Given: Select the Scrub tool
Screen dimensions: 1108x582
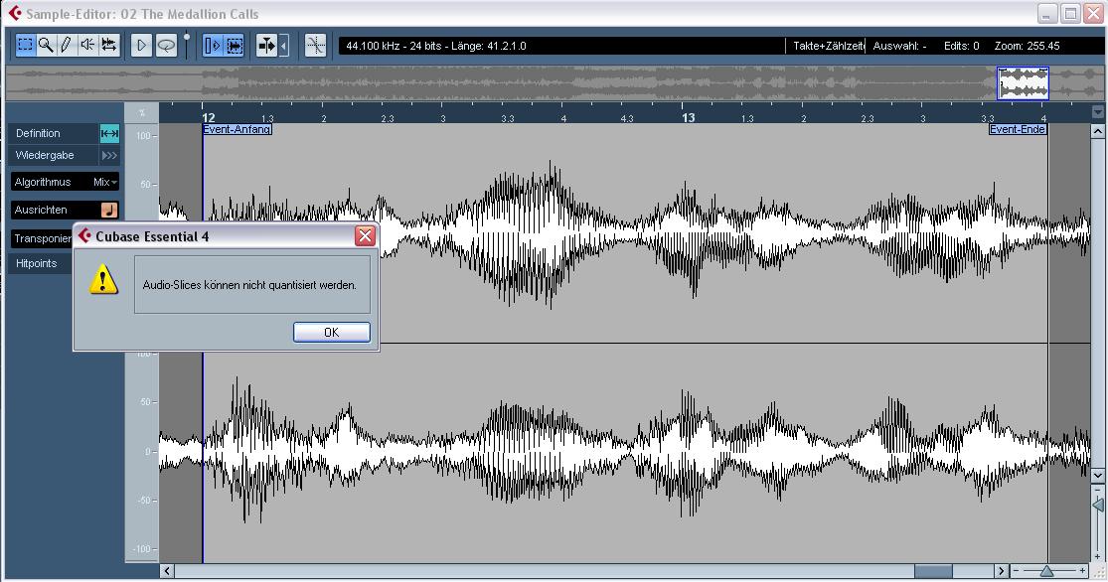Looking at the screenshot, I should [x=108, y=46].
